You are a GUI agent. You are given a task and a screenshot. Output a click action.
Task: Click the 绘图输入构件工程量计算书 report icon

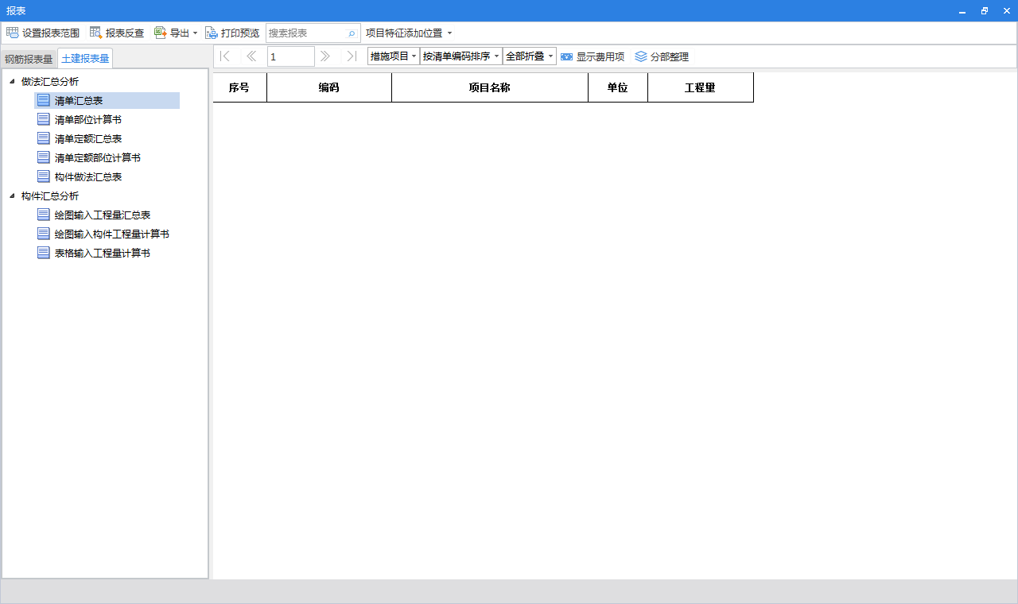[44, 234]
